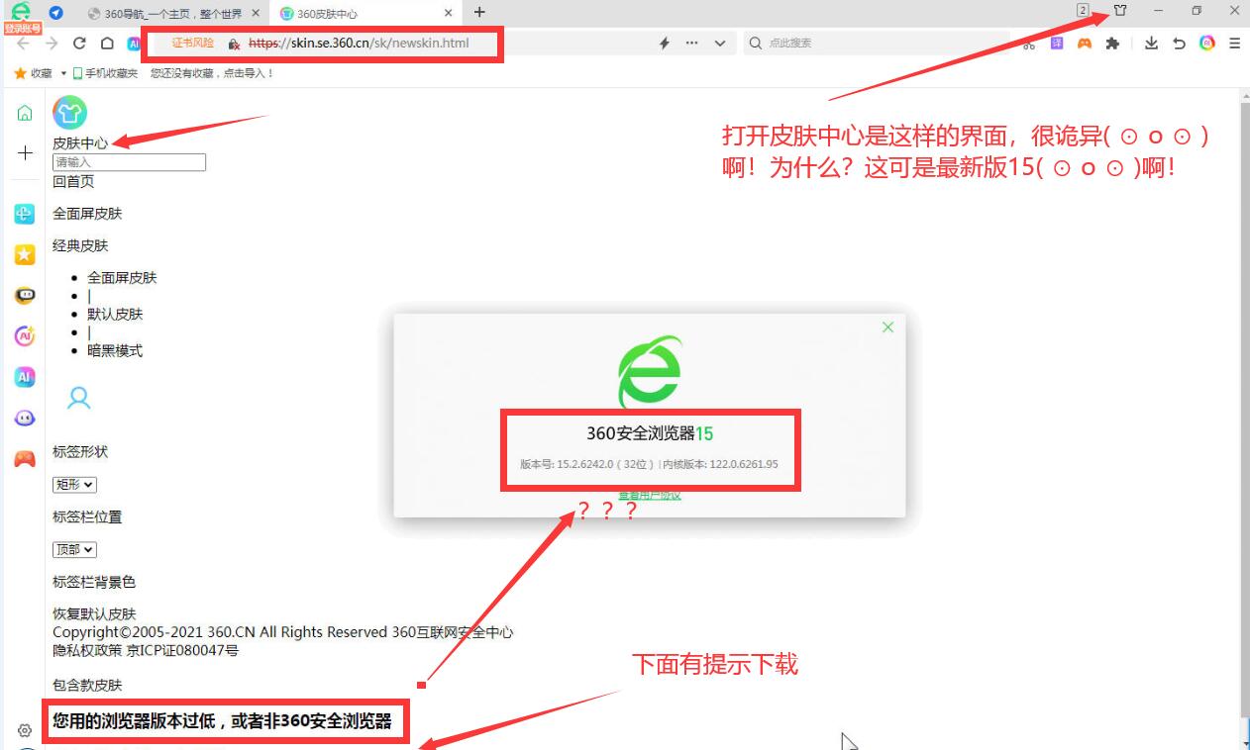Click the address bar URL skin.se.360.cn
1250x750 pixels.
359,44
